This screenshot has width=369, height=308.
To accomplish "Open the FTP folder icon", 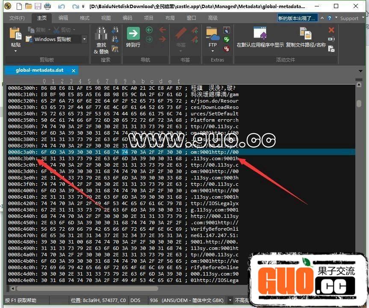I will point(212,33).
